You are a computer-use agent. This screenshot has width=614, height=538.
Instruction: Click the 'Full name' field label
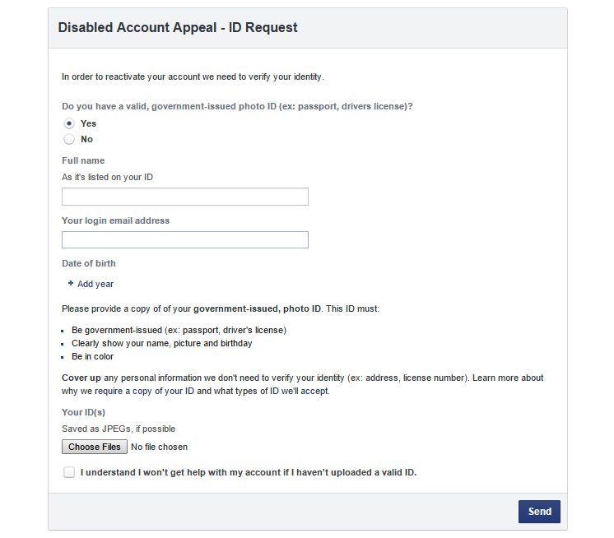83,160
